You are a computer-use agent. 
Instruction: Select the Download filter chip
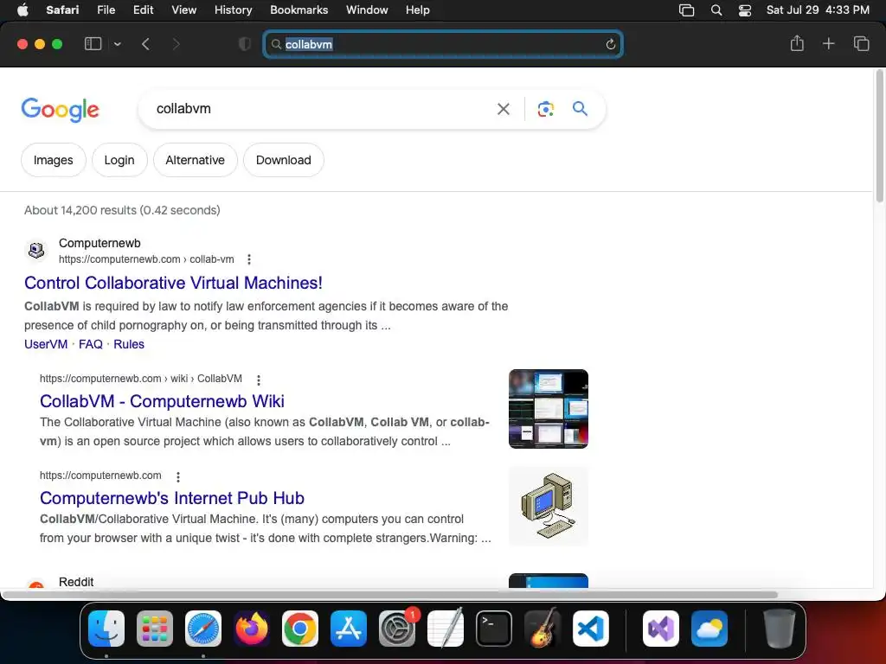[x=283, y=160]
